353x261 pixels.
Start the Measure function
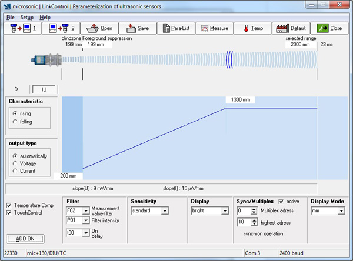213,28
